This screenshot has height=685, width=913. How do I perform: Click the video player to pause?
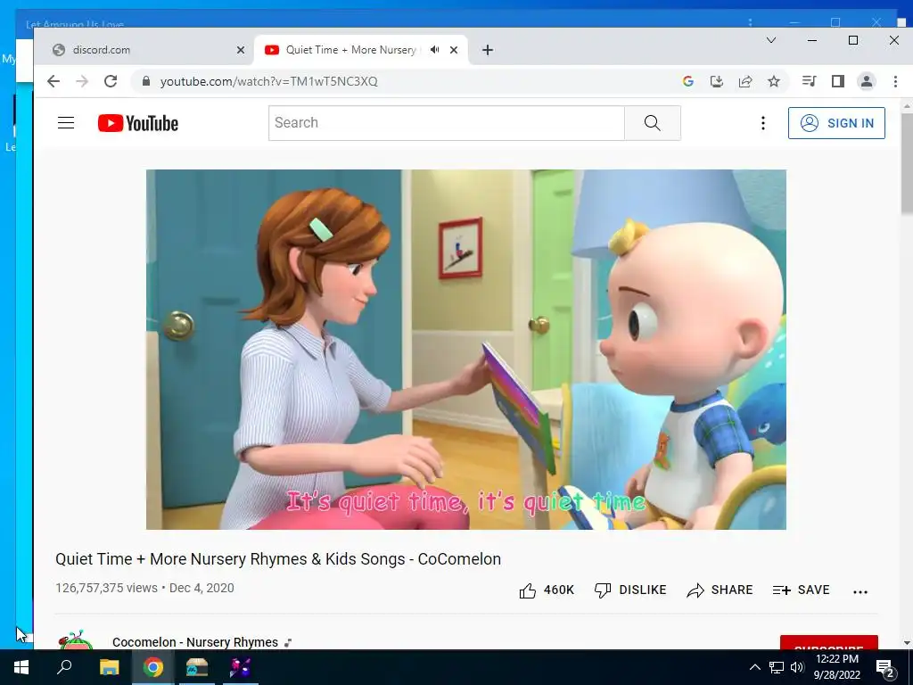tap(465, 350)
